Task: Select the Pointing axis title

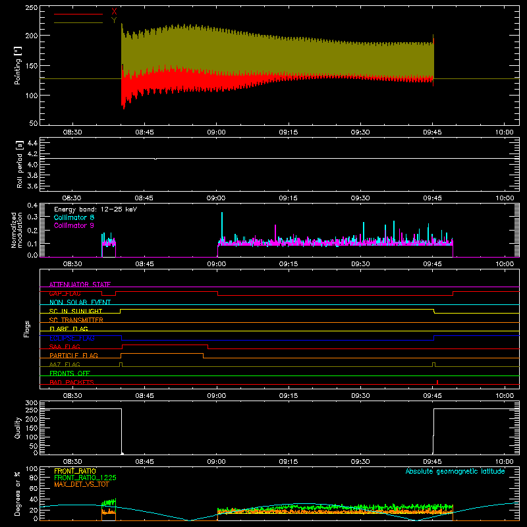Action: click(18, 65)
